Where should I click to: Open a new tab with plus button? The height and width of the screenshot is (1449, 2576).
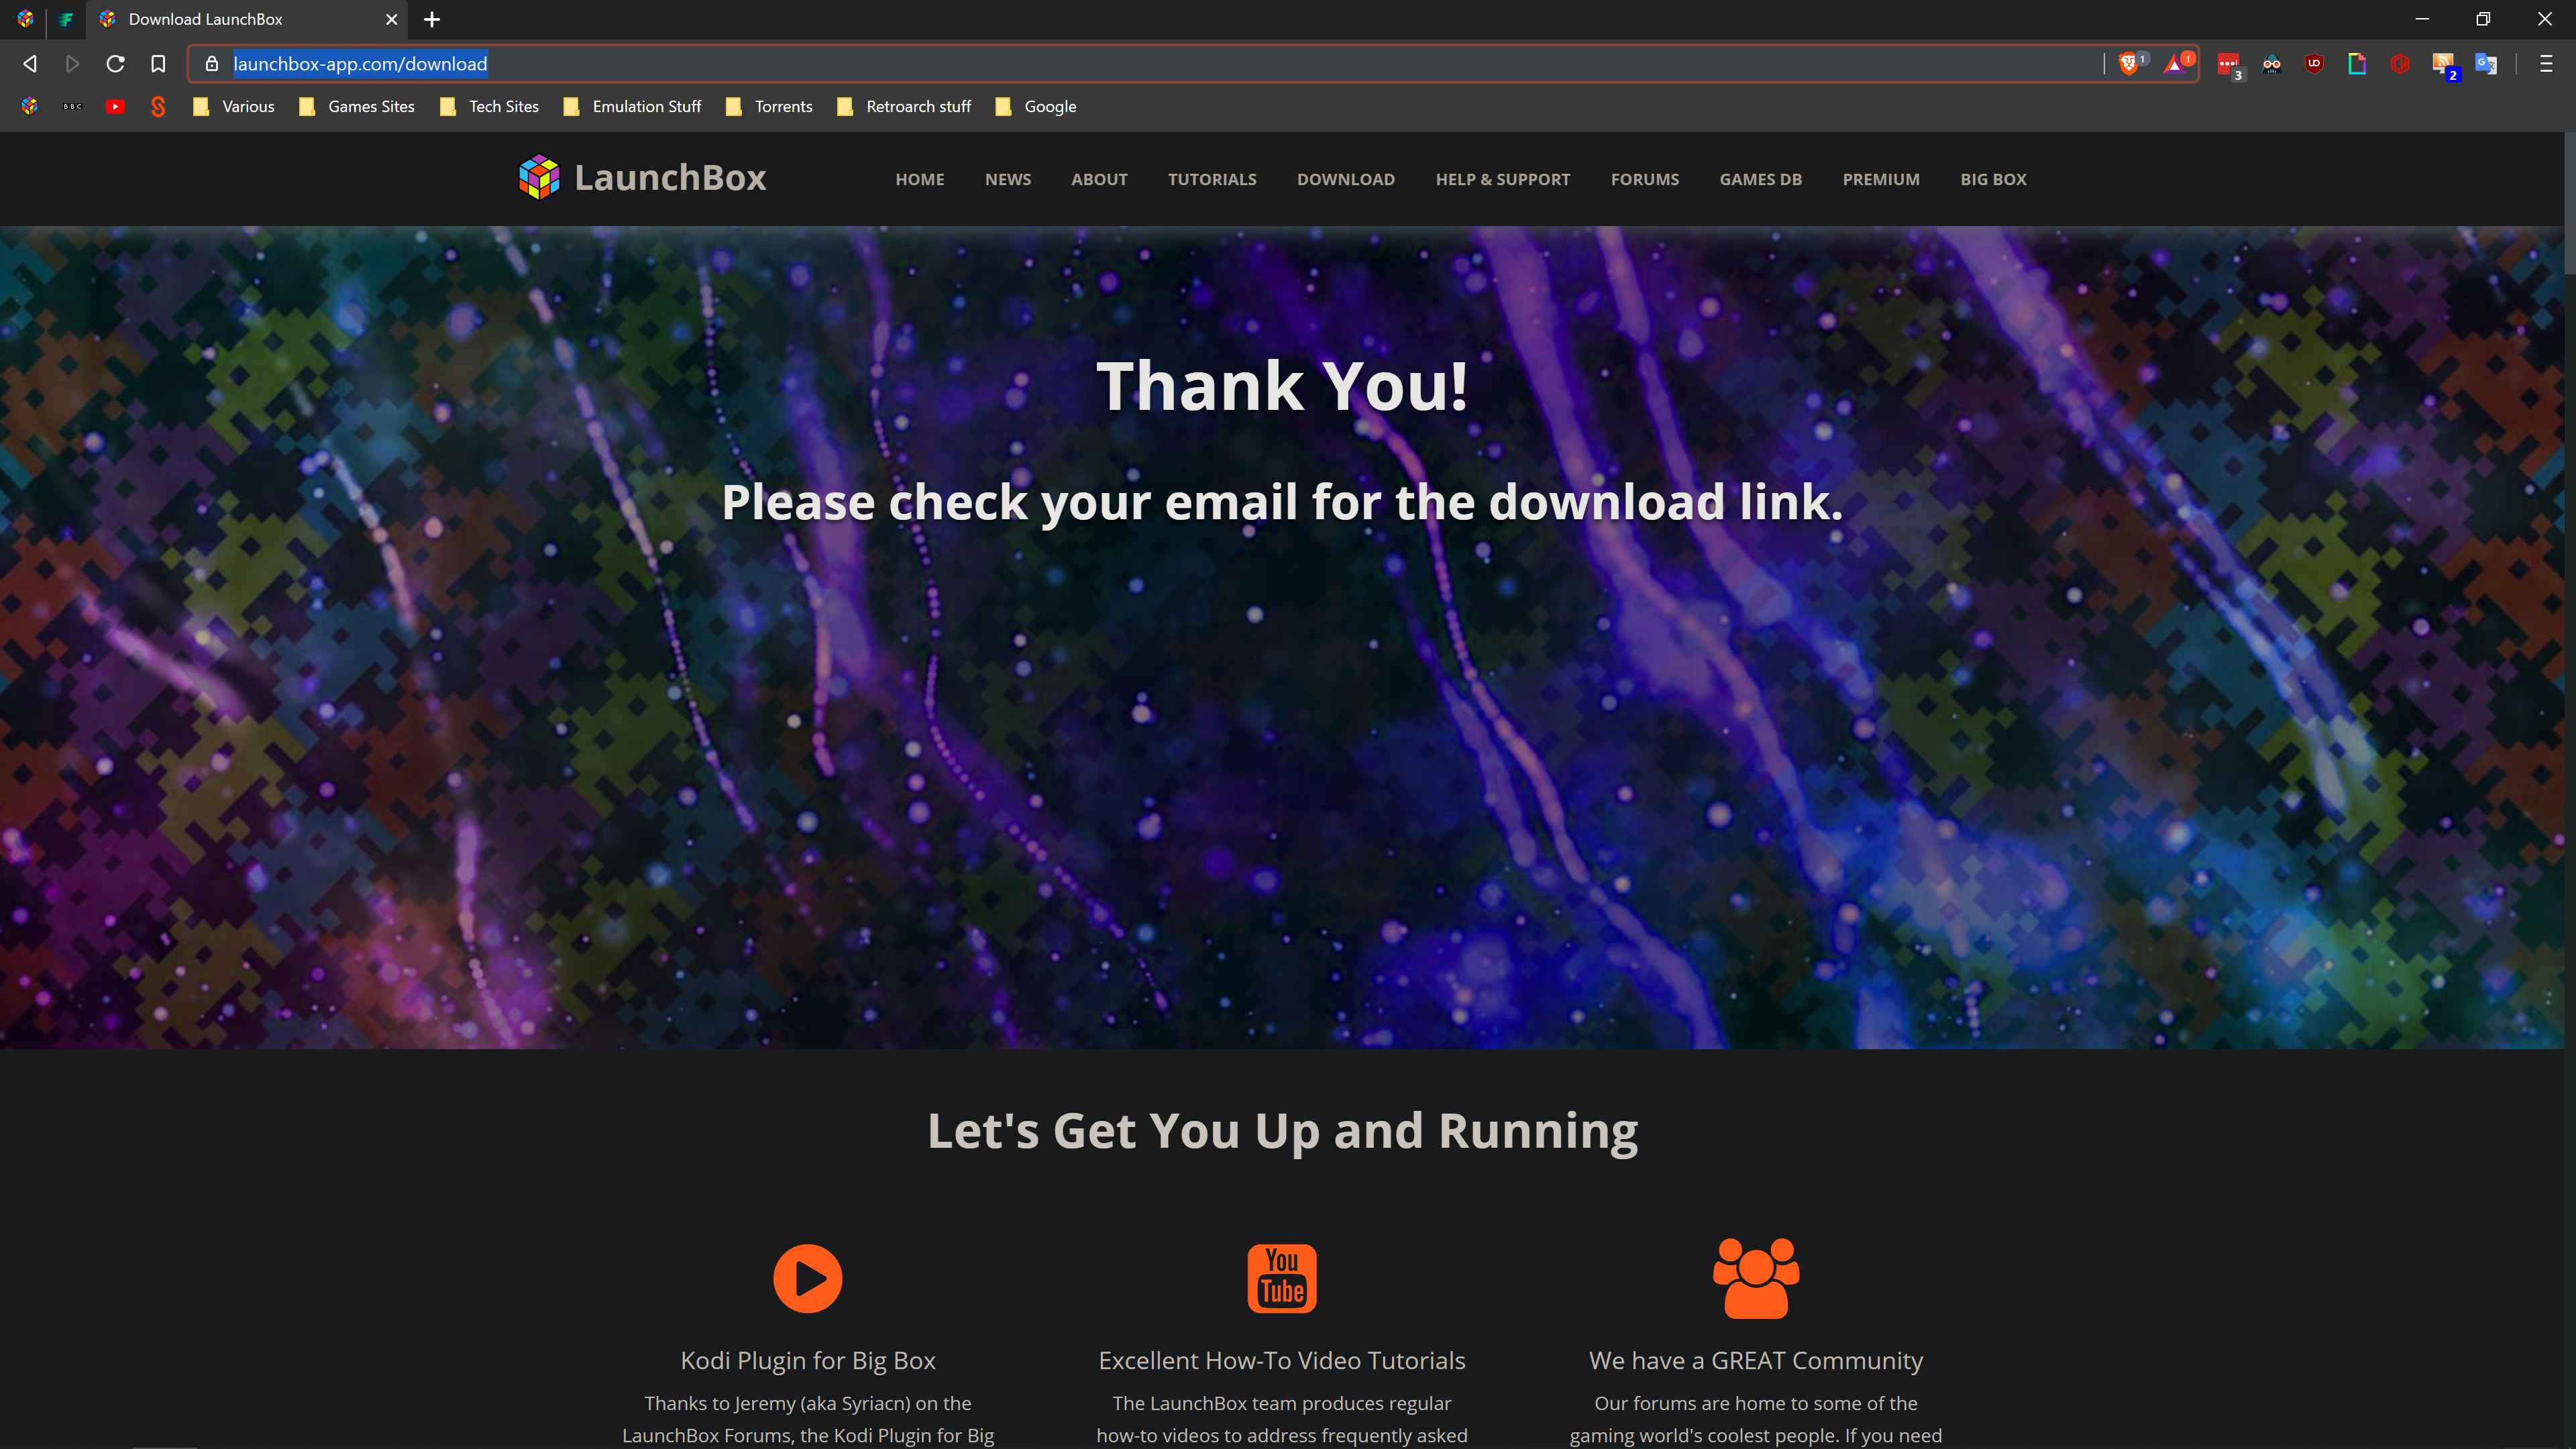pos(432,19)
